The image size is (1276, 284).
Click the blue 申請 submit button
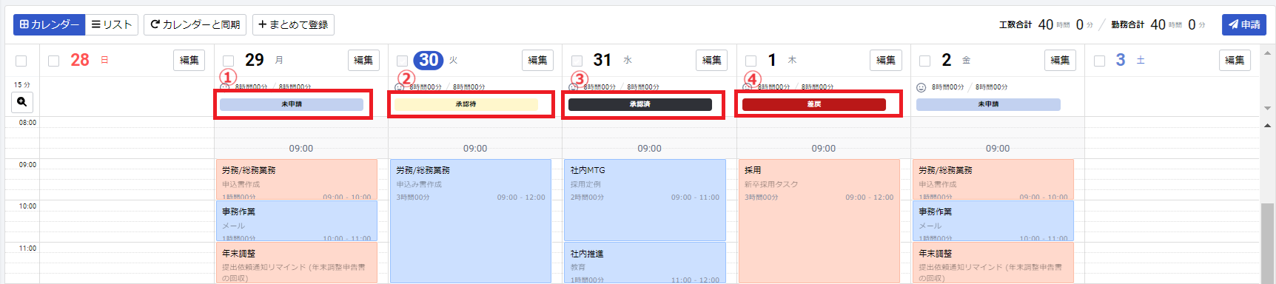point(1244,24)
